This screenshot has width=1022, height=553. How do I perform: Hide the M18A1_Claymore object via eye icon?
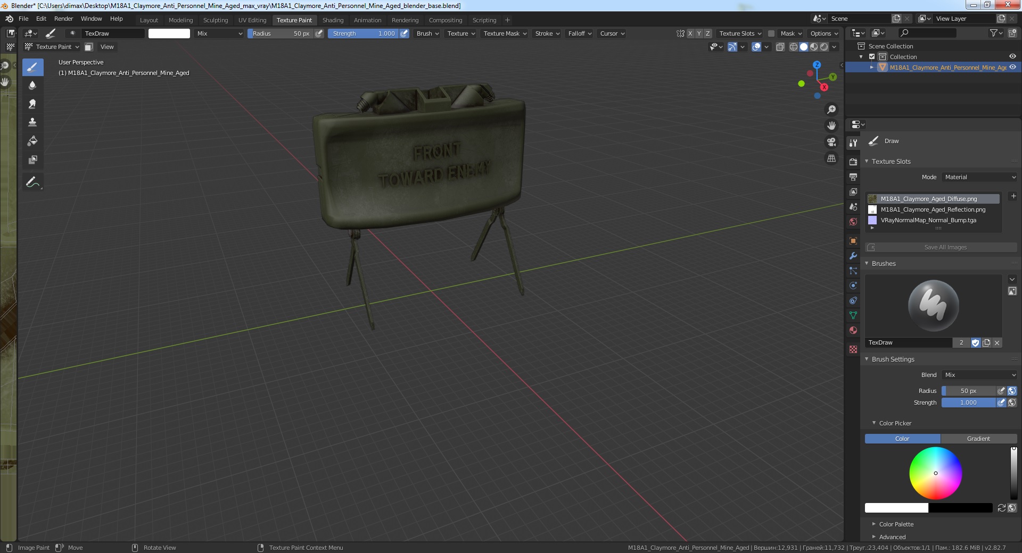point(1012,67)
